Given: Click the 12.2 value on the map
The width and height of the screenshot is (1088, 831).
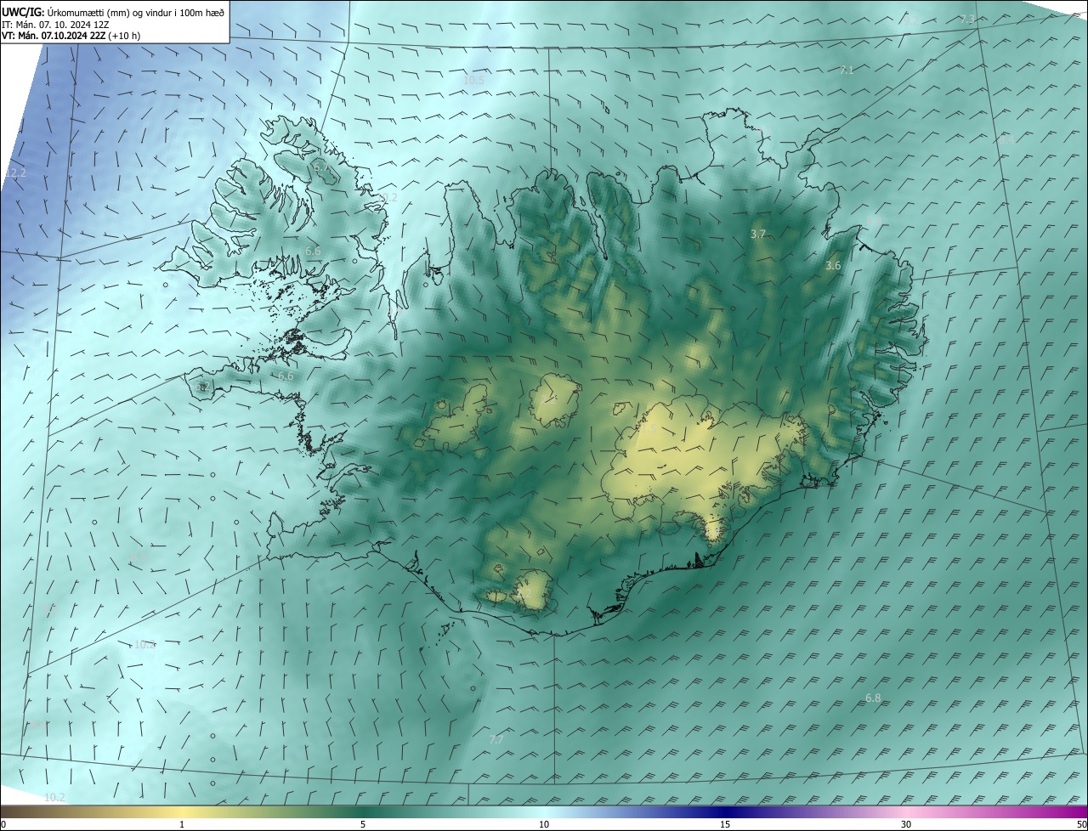Looking at the screenshot, I should pos(16,172).
